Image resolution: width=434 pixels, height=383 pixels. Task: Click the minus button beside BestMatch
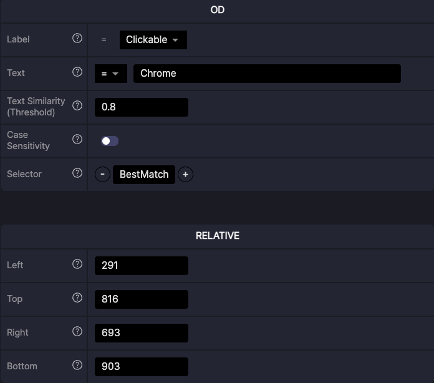(103, 175)
